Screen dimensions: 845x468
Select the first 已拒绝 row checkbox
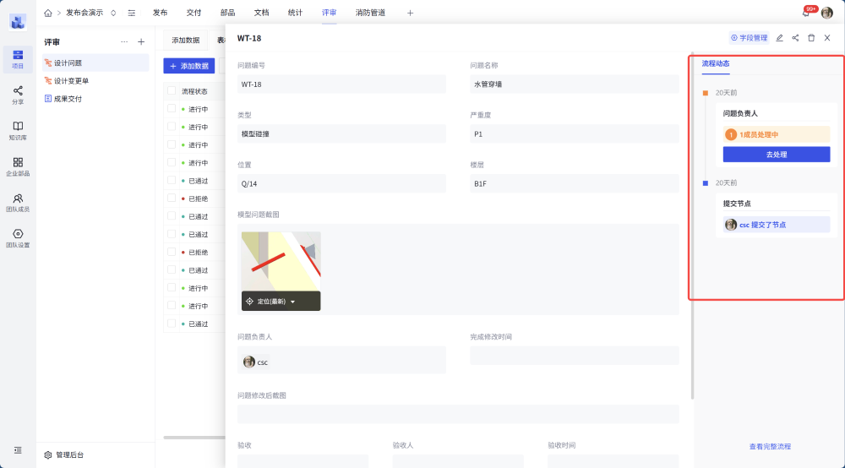click(x=172, y=199)
